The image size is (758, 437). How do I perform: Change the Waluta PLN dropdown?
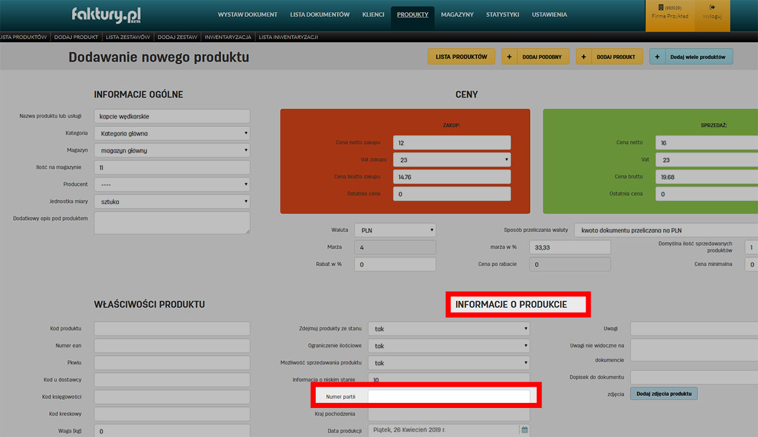[x=395, y=230]
